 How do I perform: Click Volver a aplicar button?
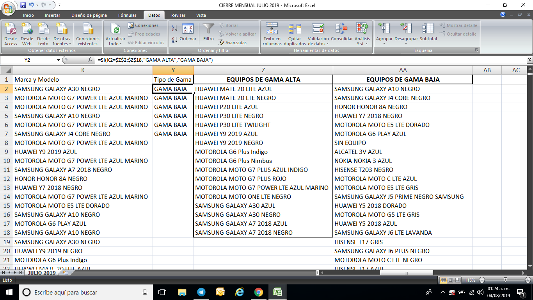click(237, 34)
